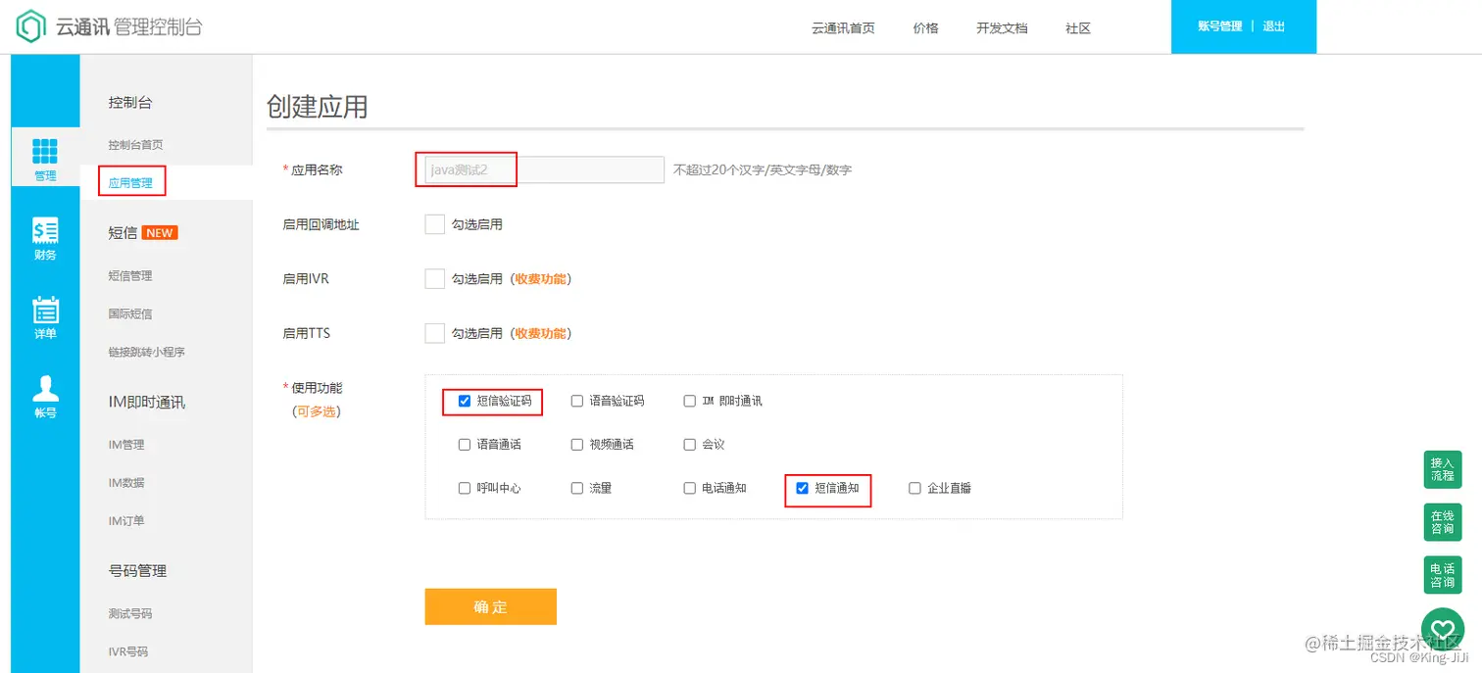Screen dimensions: 1482x673
Task: Go to 云通讯首页 in top navigation
Action: click(843, 28)
